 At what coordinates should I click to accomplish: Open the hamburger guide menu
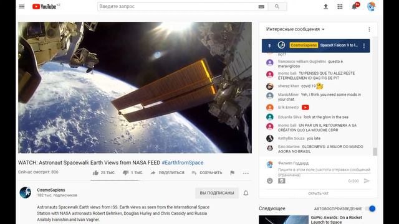pyautogui.click(x=22, y=7)
